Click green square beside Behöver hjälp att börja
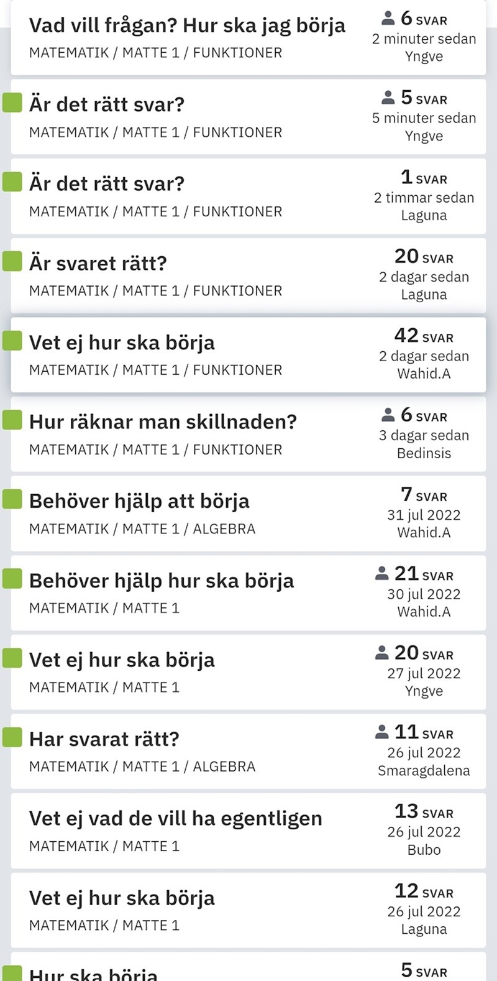 (x=12, y=499)
